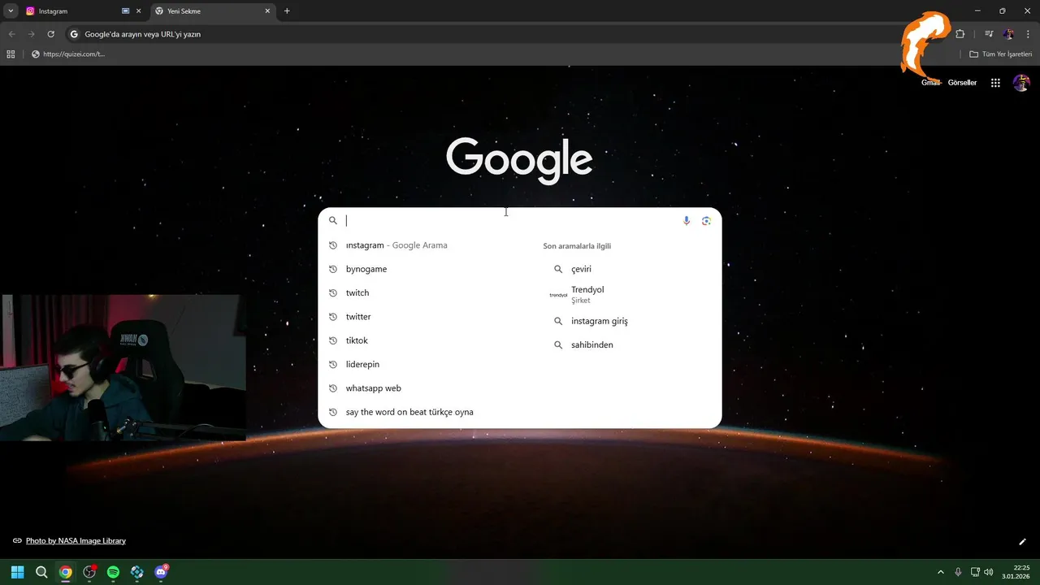Go forward with the browser forward arrow
This screenshot has height=585, width=1040.
click(x=31, y=34)
